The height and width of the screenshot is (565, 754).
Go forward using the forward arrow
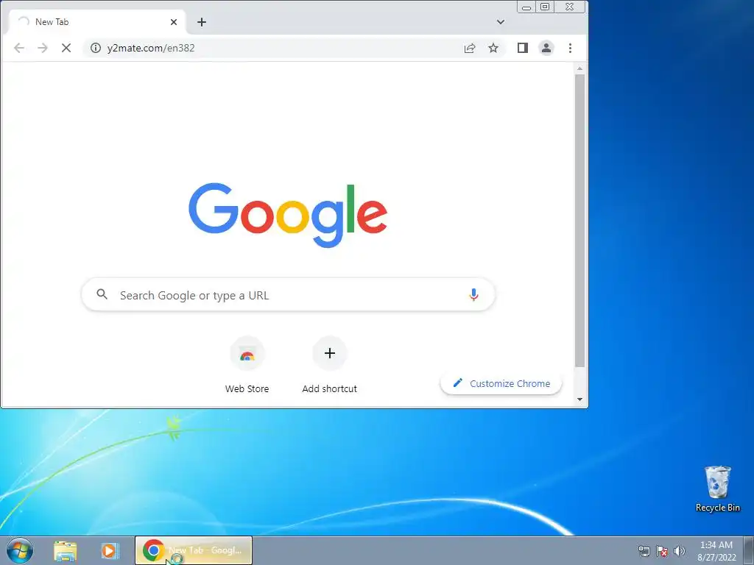[42, 48]
